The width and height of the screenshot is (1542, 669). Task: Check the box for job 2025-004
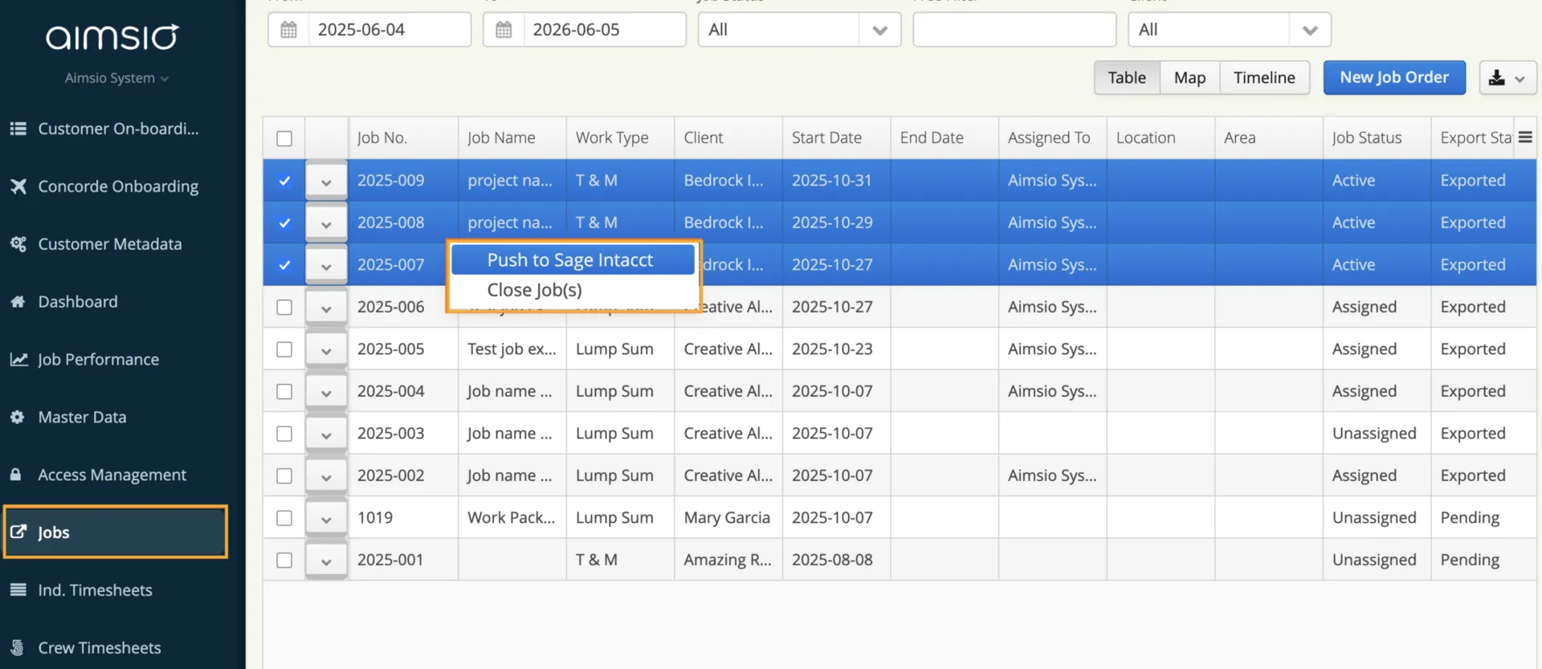[x=284, y=391]
